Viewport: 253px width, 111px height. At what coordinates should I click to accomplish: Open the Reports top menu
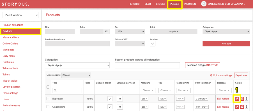pyautogui.click(x=134, y=4)
